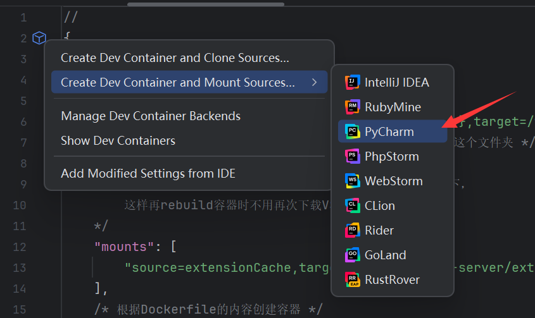Expand the Mount Sources submenu arrow
This screenshot has height=318, width=535.
click(314, 82)
